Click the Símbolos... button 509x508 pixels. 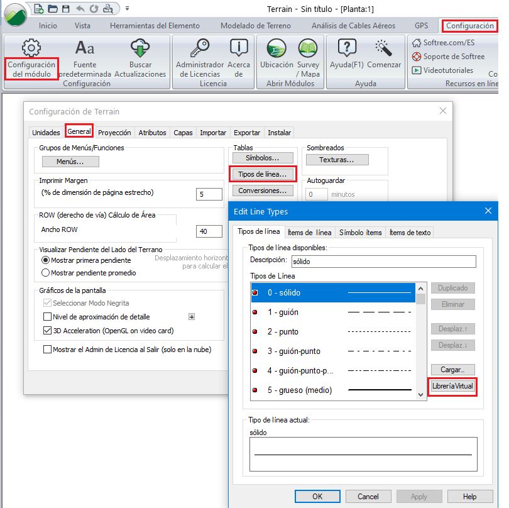point(263,158)
